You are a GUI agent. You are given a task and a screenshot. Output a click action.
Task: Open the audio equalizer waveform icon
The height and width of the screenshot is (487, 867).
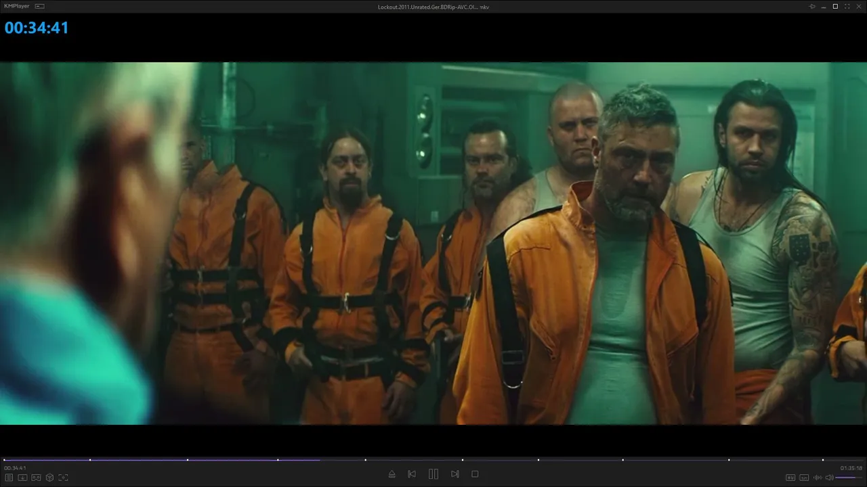(818, 478)
